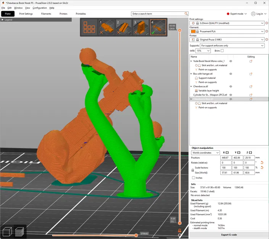This screenshot has height=239, width=269.
Task: Select bed 3 thumbnail
Action: tap(141, 27)
